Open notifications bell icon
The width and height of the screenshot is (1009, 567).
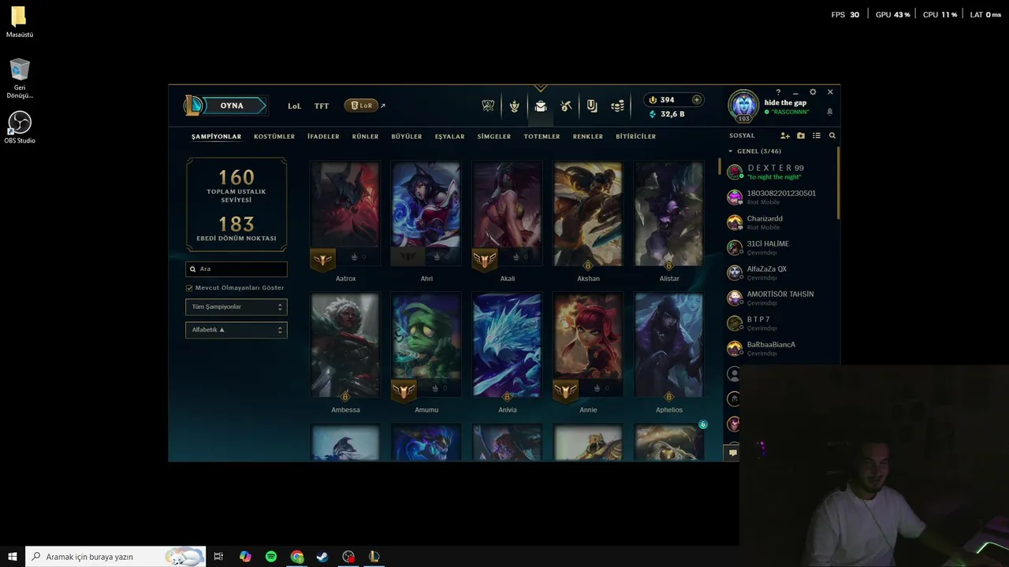tap(829, 112)
